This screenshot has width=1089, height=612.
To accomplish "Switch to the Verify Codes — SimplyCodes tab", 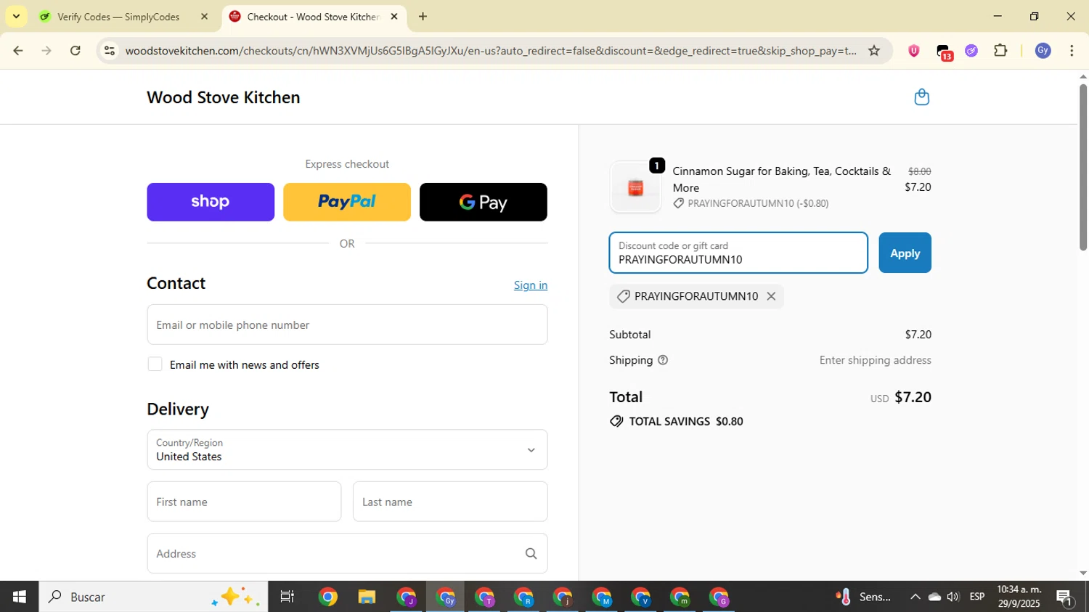I will 118,17.
